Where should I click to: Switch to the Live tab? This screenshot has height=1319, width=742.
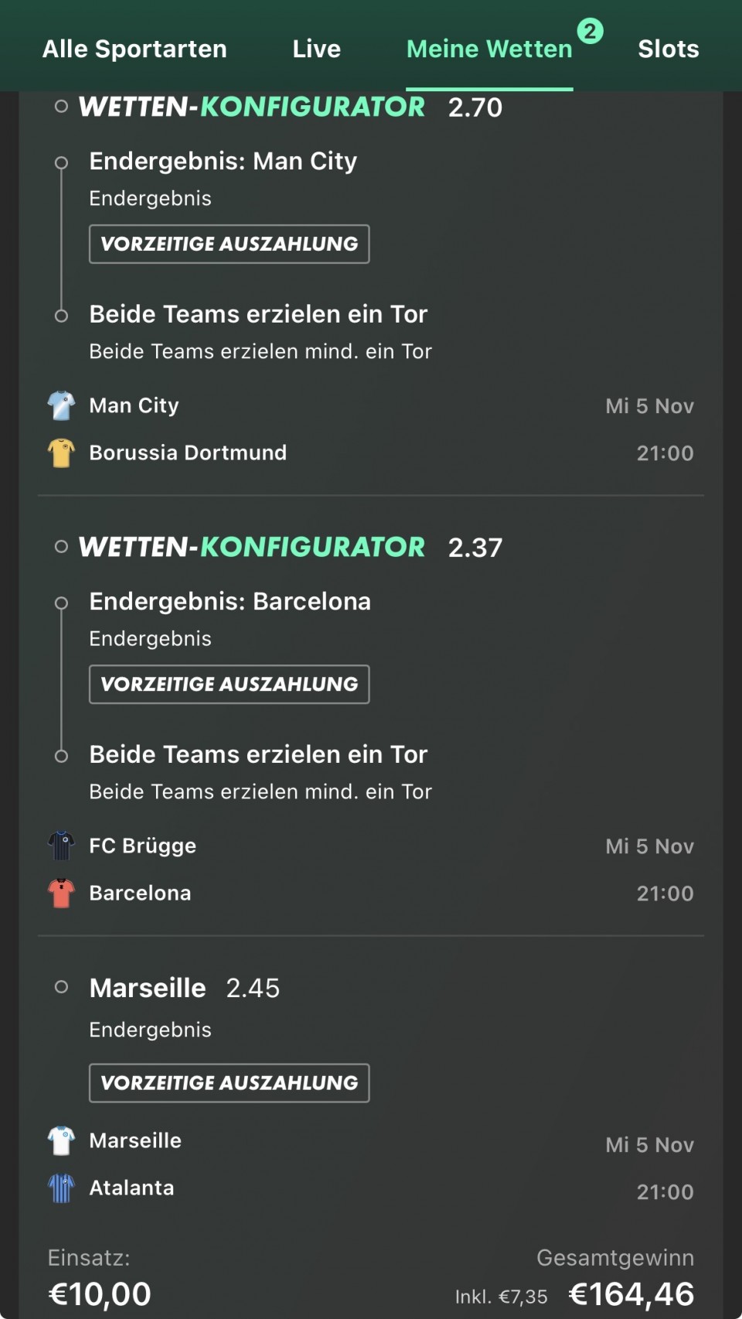pos(316,49)
